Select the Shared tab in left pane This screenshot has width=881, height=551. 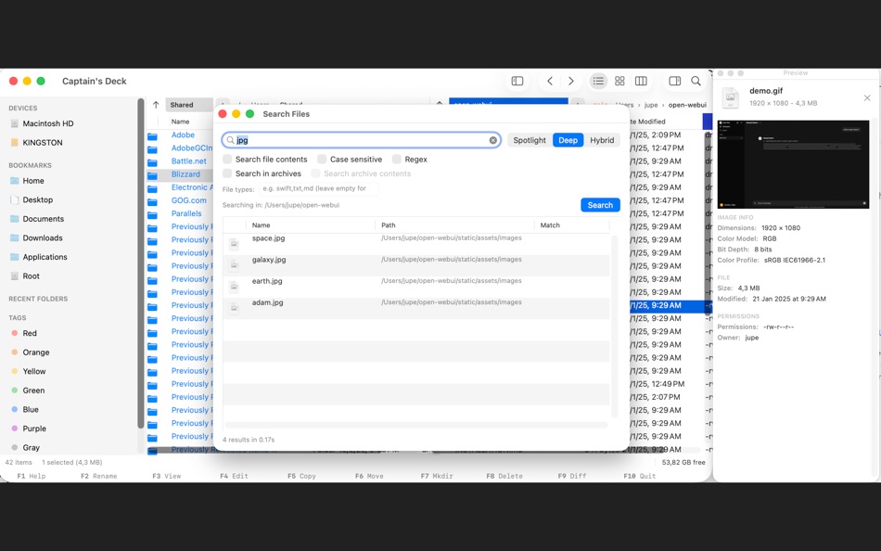pos(189,105)
